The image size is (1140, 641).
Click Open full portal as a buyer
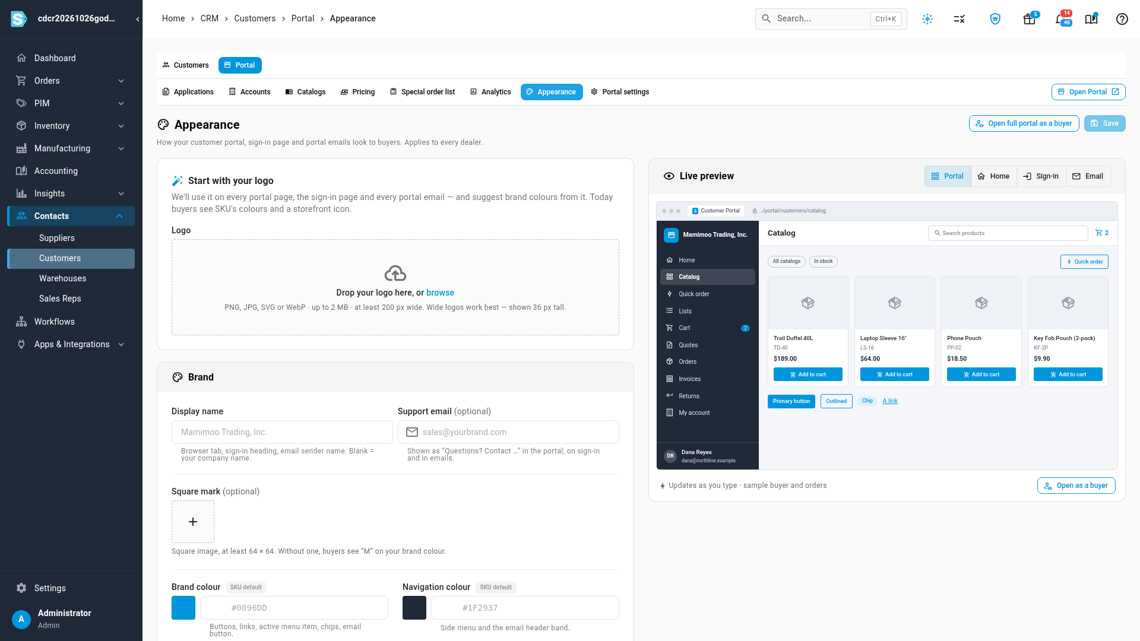[1024, 123]
